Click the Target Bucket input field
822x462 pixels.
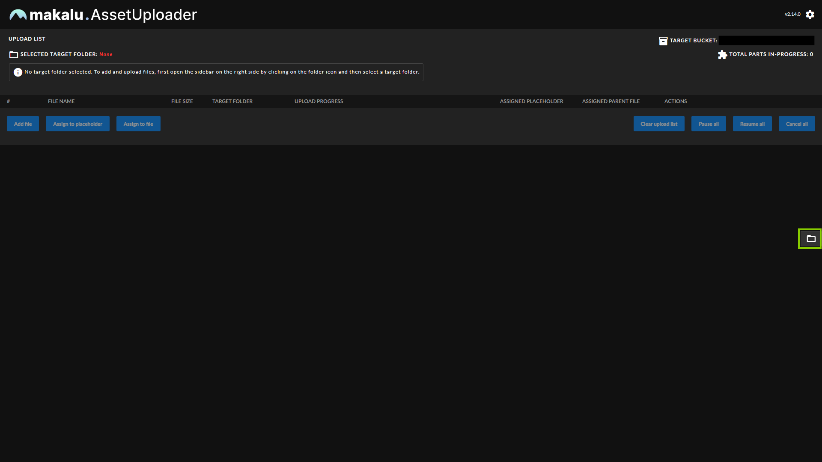[x=766, y=40]
